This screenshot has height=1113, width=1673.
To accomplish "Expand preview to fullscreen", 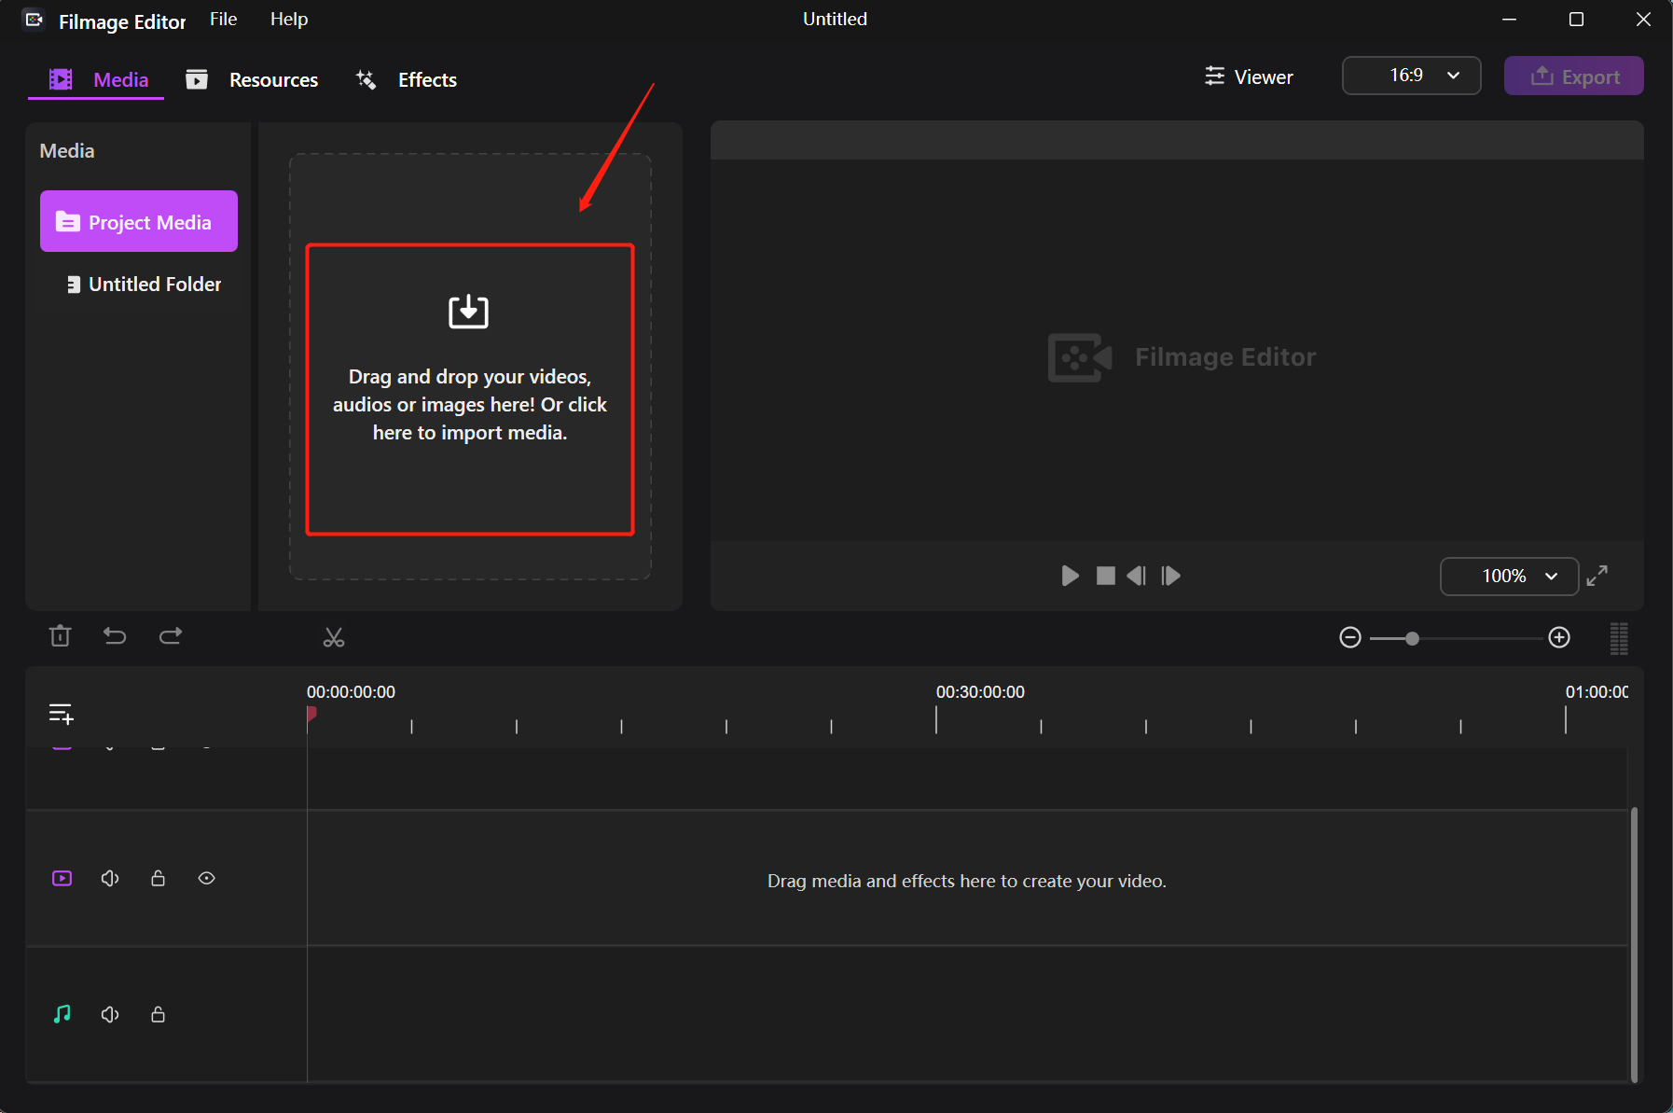I will click(x=1597, y=576).
